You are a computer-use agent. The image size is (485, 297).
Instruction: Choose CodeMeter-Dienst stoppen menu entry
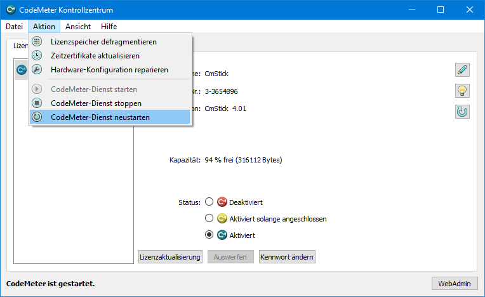tap(96, 103)
